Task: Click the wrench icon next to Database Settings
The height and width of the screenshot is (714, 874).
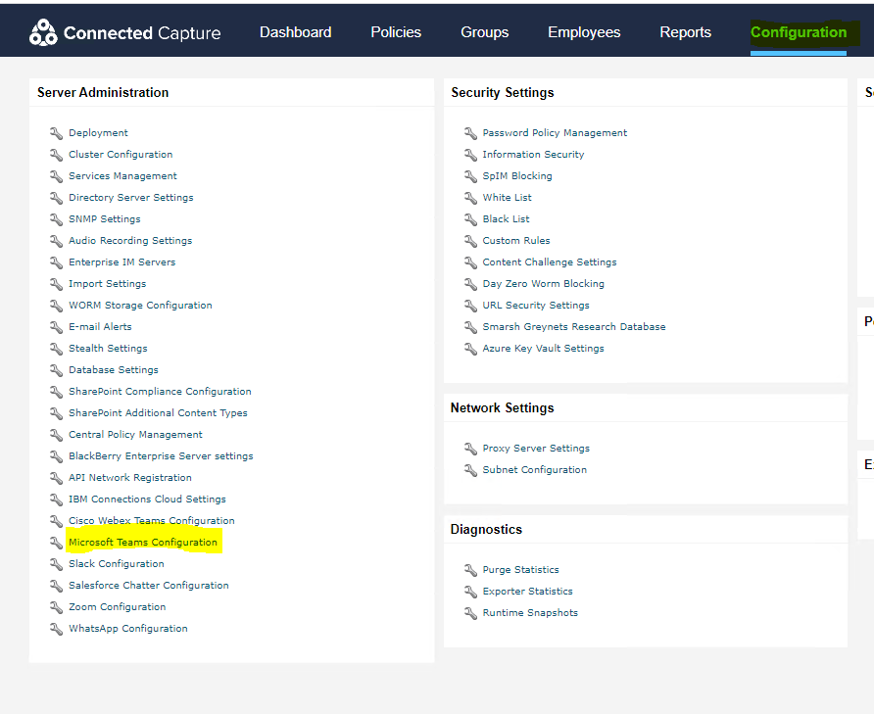Action: [x=56, y=370]
